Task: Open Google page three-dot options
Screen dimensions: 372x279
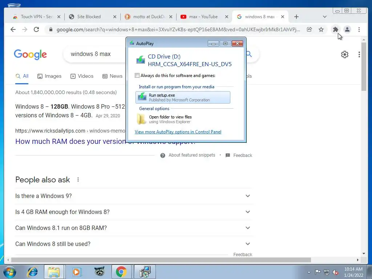Action: coord(359,54)
